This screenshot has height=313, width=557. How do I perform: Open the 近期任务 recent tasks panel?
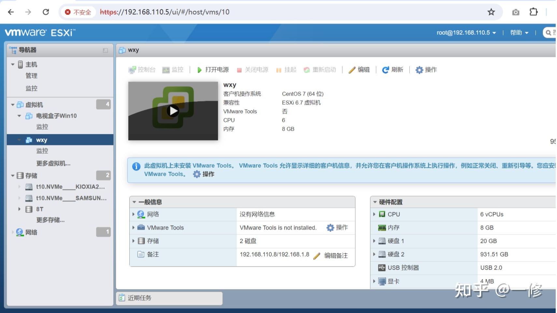click(x=169, y=298)
